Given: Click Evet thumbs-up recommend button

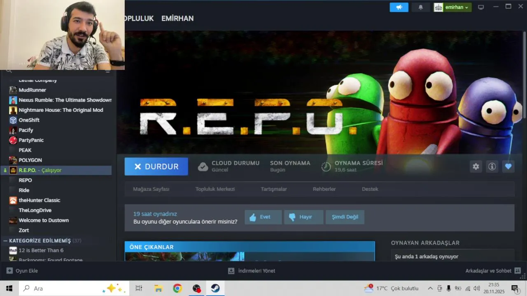Looking at the screenshot, I should [x=263, y=217].
